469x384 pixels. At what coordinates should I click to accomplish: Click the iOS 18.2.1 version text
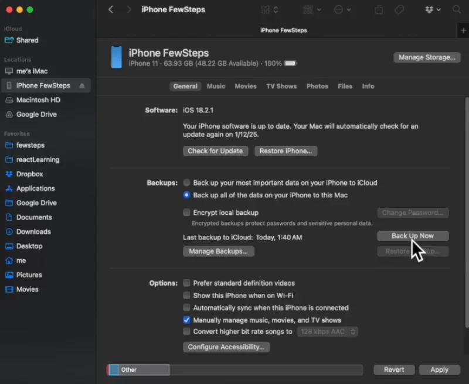tap(198, 110)
